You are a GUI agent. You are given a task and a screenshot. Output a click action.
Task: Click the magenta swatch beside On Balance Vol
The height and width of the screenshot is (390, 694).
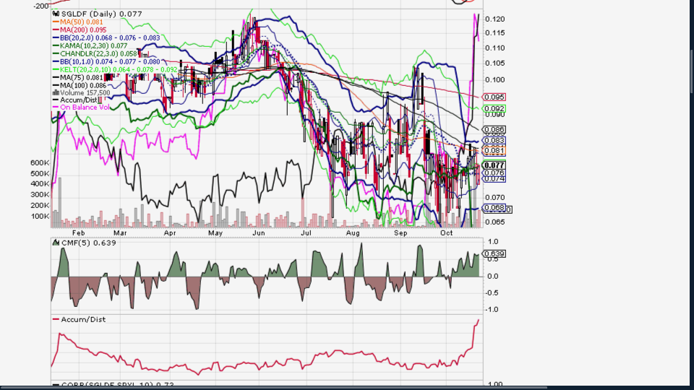(56, 108)
